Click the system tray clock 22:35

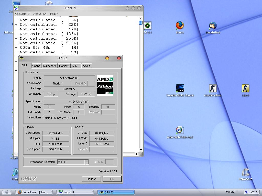[254, 192]
